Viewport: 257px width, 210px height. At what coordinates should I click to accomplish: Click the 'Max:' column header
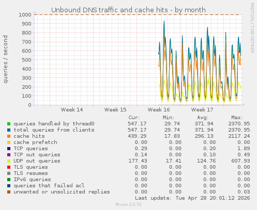(237, 118)
